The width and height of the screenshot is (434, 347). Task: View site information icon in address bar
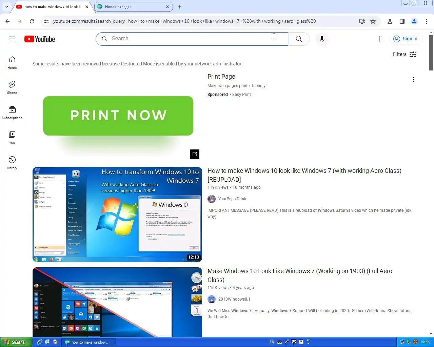[x=46, y=21]
